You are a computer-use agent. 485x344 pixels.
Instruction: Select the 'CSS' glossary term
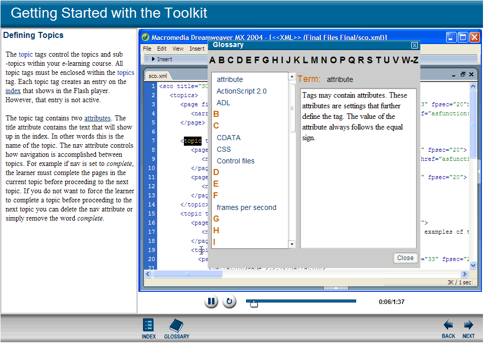tap(224, 150)
